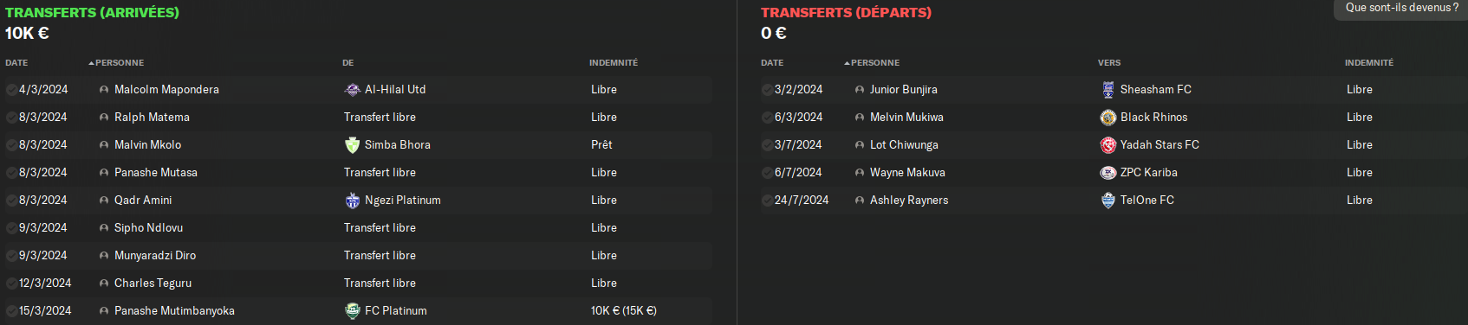Screen dimensions: 1468x325
Task: Sort arrivals by the PERSONNE column
Action: pyautogui.click(x=116, y=63)
